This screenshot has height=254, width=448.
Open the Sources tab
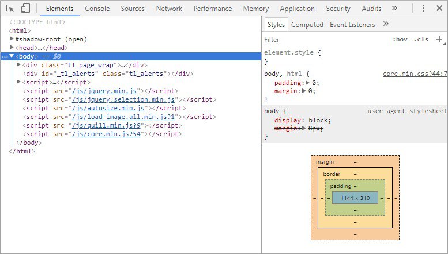[133, 9]
